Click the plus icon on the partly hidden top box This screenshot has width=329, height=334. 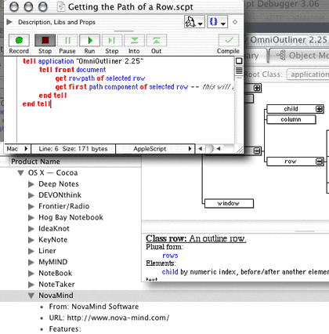click(x=257, y=88)
